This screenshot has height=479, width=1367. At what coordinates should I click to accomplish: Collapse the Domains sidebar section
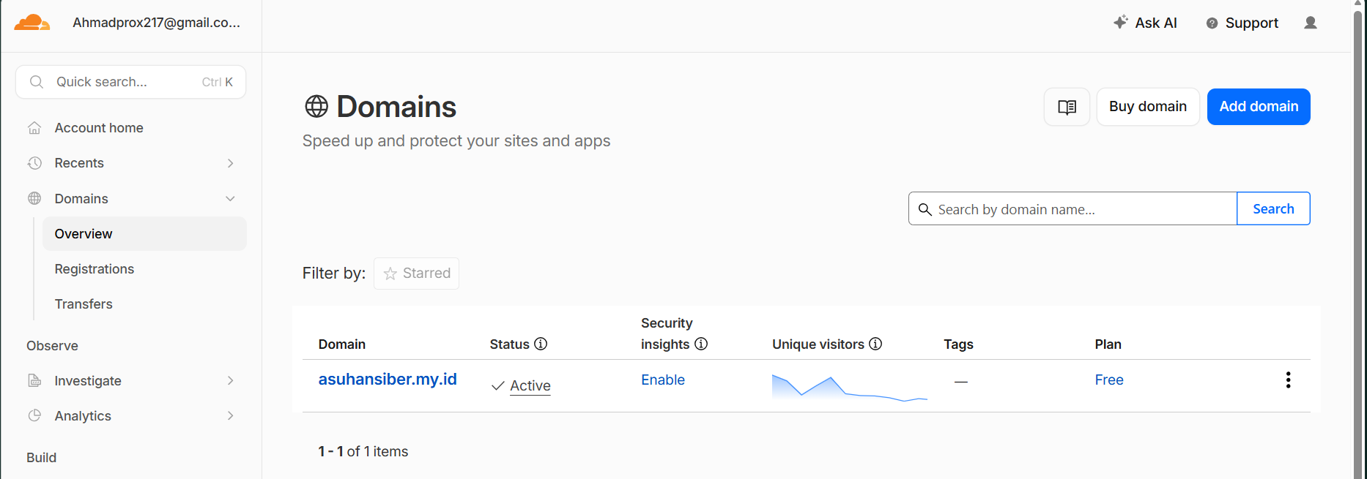coord(230,199)
